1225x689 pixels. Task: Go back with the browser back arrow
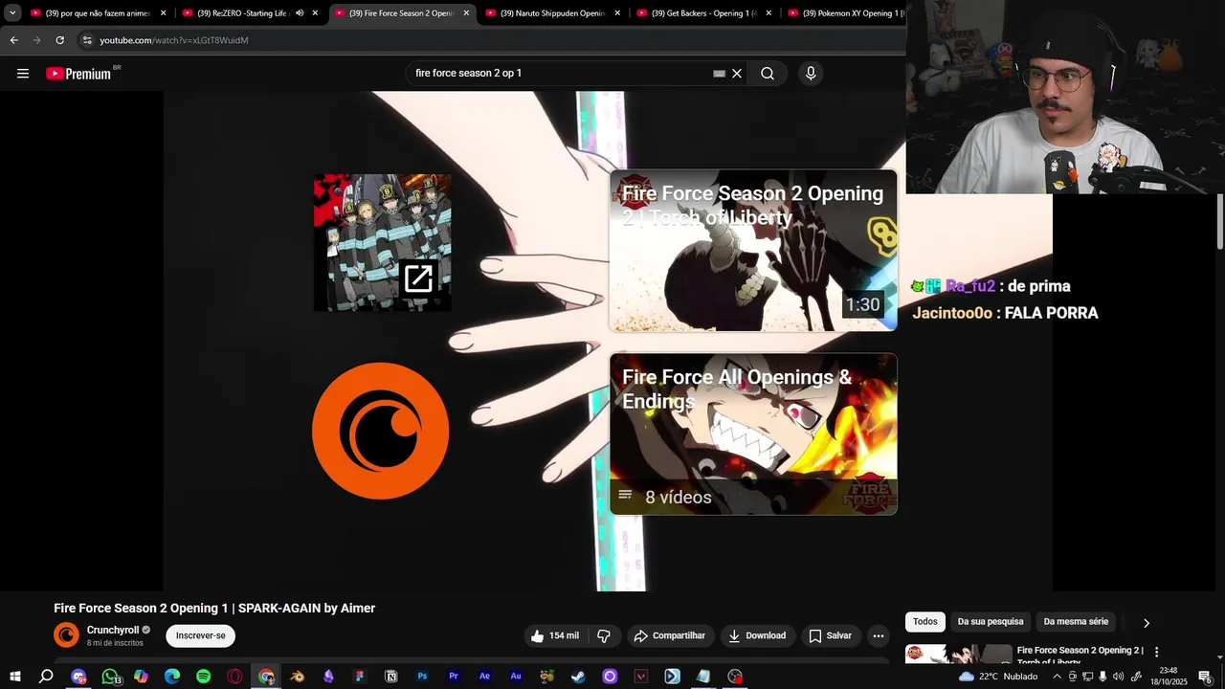tap(13, 40)
